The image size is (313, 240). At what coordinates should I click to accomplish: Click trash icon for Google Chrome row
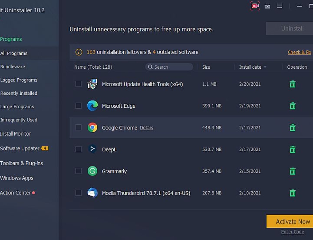point(292,128)
